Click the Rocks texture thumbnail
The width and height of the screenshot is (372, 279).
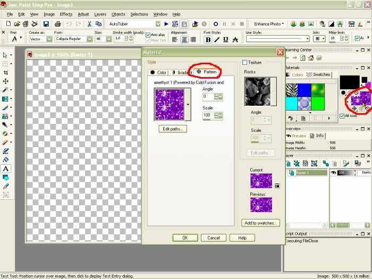click(x=258, y=91)
